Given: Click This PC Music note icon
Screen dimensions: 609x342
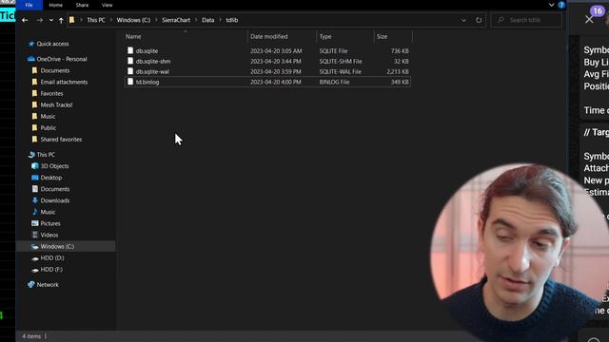Looking at the screenshot, I should (34, 212).
